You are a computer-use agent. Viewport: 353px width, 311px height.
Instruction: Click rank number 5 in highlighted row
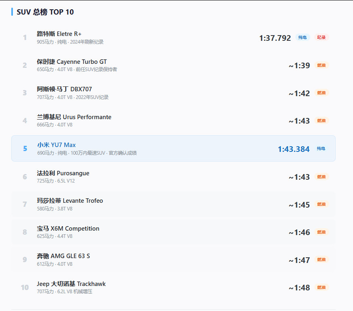tap(25, 149)
